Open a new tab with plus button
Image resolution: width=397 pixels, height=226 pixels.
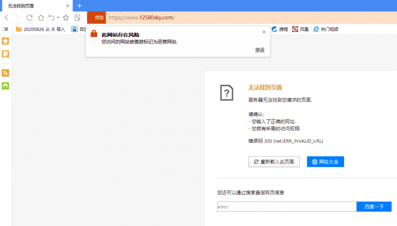click(x=80, y=6)
